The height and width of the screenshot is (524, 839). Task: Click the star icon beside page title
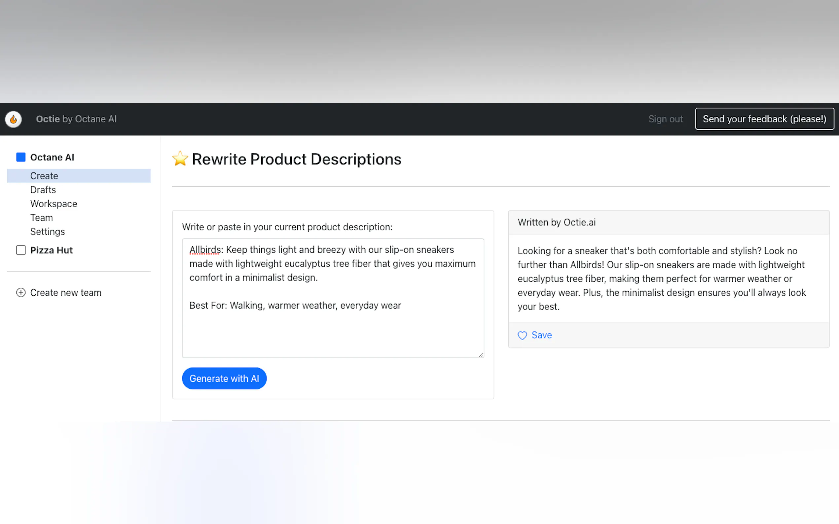[x=180, y=159]
